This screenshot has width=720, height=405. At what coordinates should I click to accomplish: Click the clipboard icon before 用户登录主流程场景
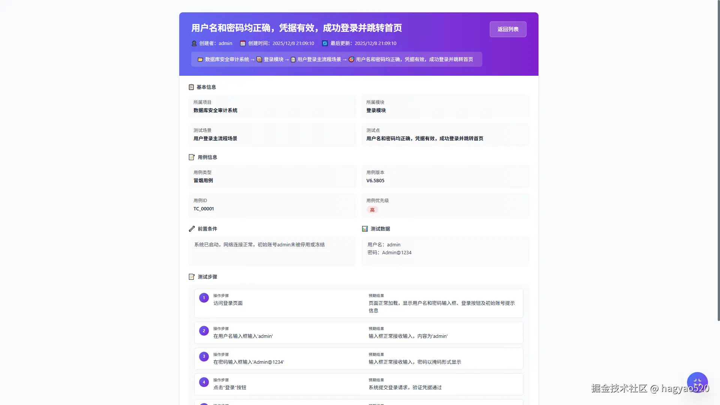tap(293, 59)
